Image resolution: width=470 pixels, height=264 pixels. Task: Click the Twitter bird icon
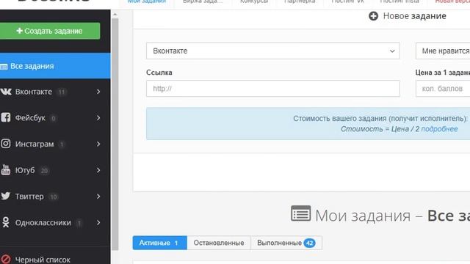click(x=5, y=196)
